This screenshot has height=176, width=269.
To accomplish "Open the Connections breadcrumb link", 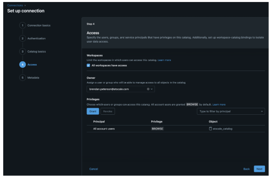I will pyautogui.click(x=15, y=5).
